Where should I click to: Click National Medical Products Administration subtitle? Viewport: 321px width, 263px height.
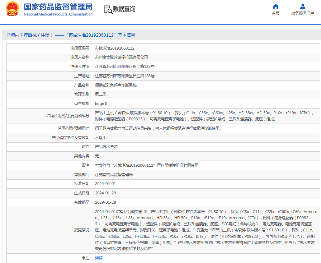[x=58, y=14]
